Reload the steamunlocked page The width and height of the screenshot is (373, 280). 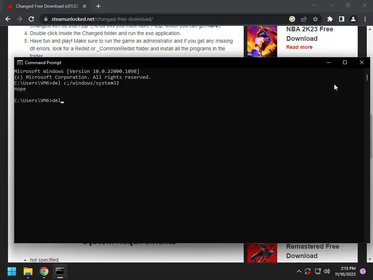pos(31,19)
